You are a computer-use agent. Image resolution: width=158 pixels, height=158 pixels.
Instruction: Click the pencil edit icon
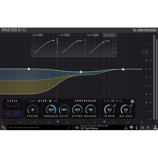(69, 128)
